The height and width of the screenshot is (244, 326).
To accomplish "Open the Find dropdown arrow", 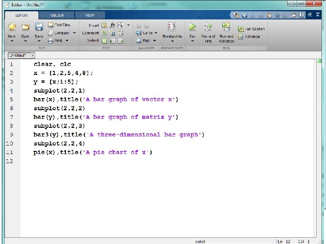I will (154, 41).
